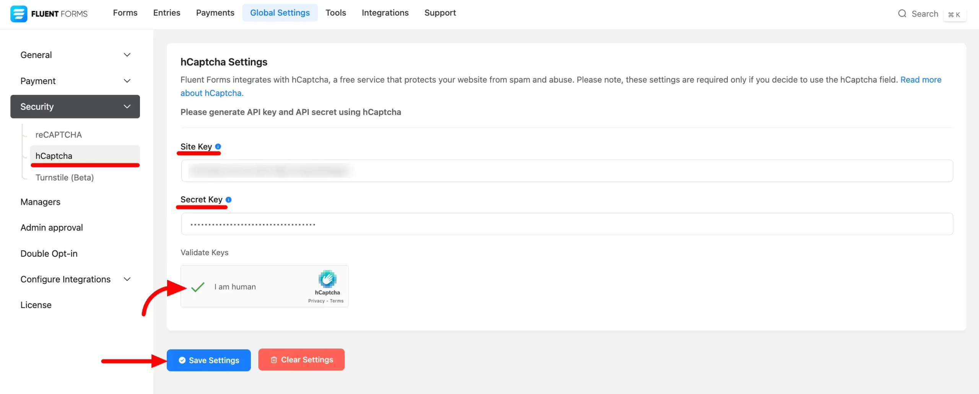979x394 pixels.
Task: Toggle the I am human checkbox
Action: 198,287
